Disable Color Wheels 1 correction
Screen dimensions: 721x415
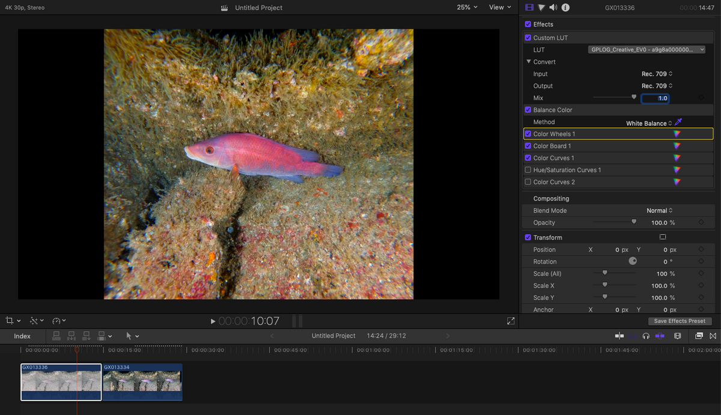tap(528, 134)
